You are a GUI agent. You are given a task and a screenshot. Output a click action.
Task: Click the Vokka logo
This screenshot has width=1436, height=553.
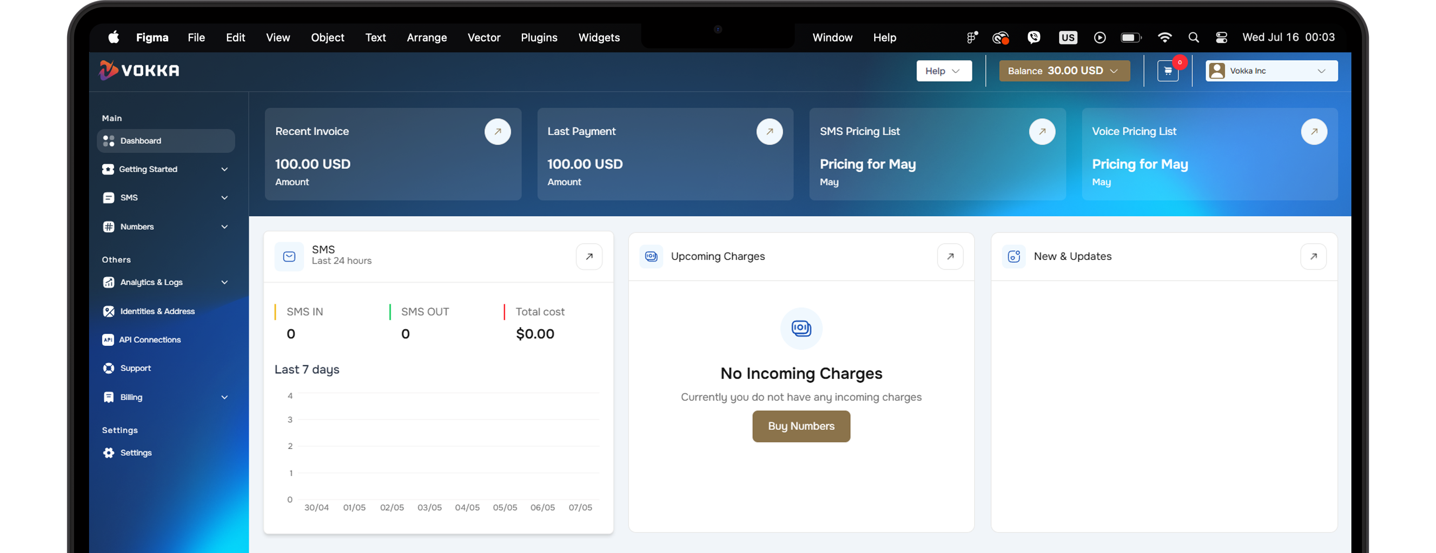pos(139,70)
